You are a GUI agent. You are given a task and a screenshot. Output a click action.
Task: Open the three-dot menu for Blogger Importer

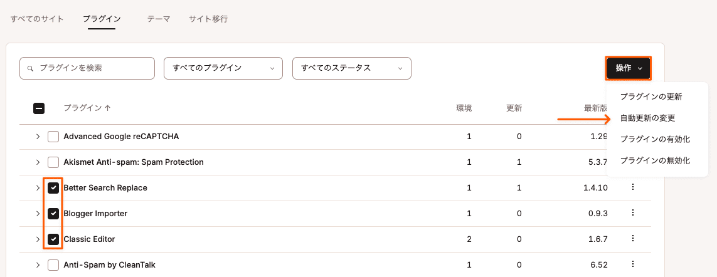click(633, 212)
